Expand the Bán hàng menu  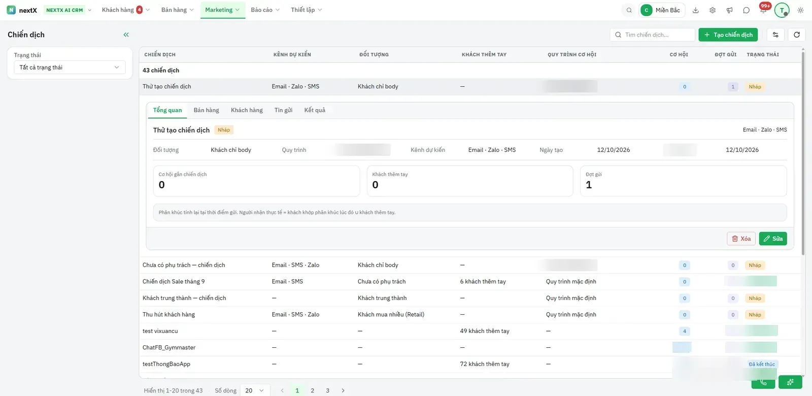(x=177, y=10)
